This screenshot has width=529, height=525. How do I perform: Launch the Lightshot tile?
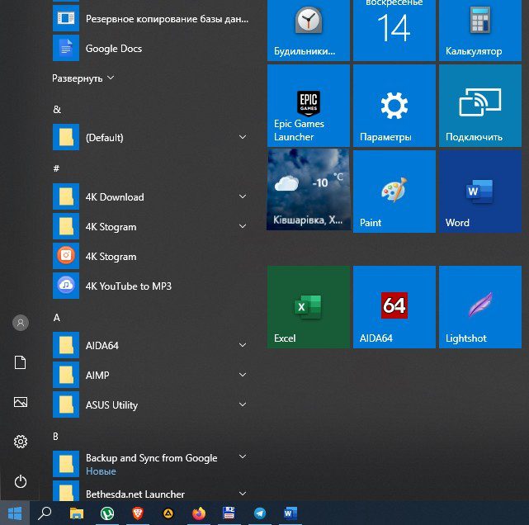pos(480,307)
